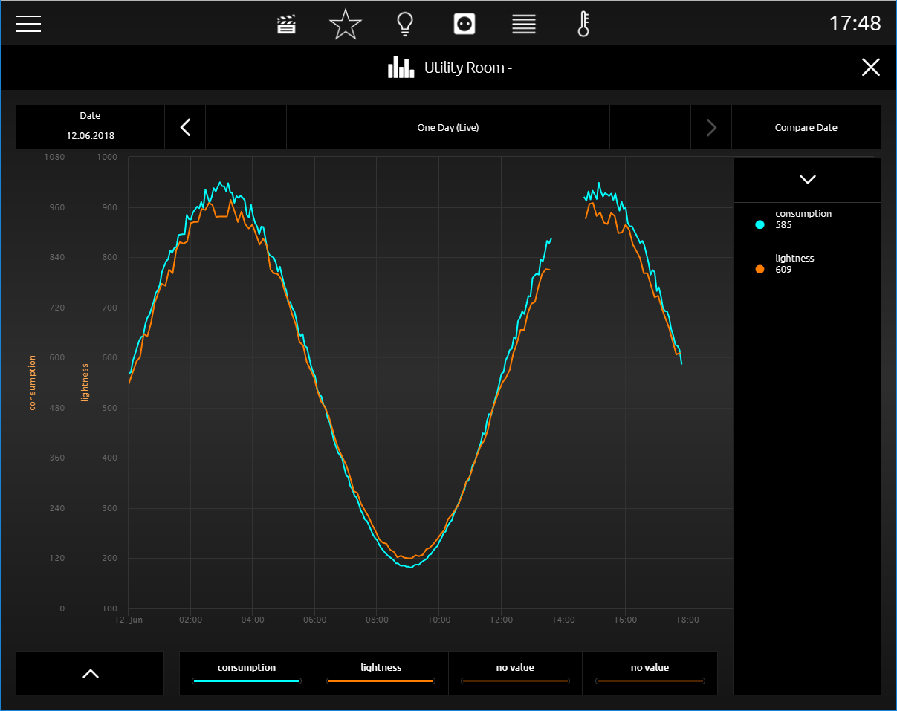Click the bar chart icon beside Utility Room
Viewport: 897px width, 711px height.
tap(401, 68)
